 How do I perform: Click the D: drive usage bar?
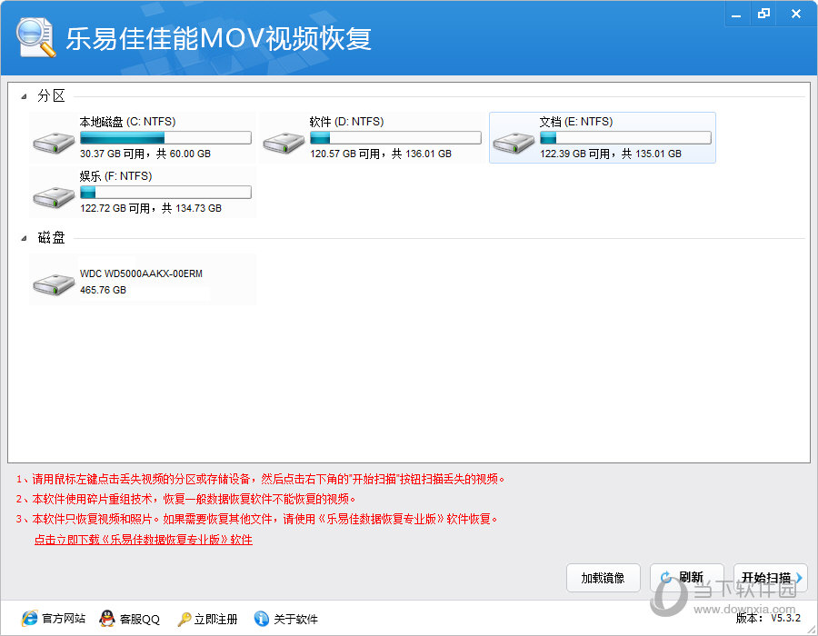pos(395,137)
